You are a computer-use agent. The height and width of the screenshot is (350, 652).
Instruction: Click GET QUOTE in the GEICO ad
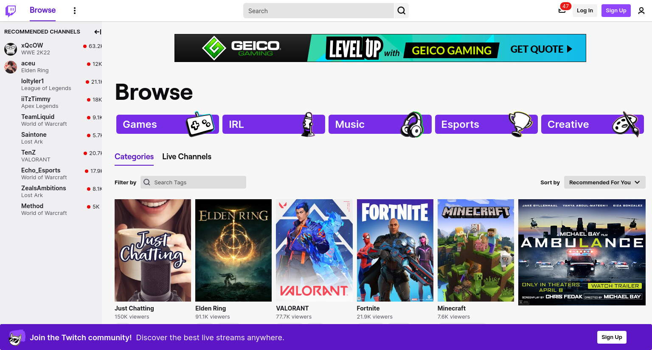[541, 49]
